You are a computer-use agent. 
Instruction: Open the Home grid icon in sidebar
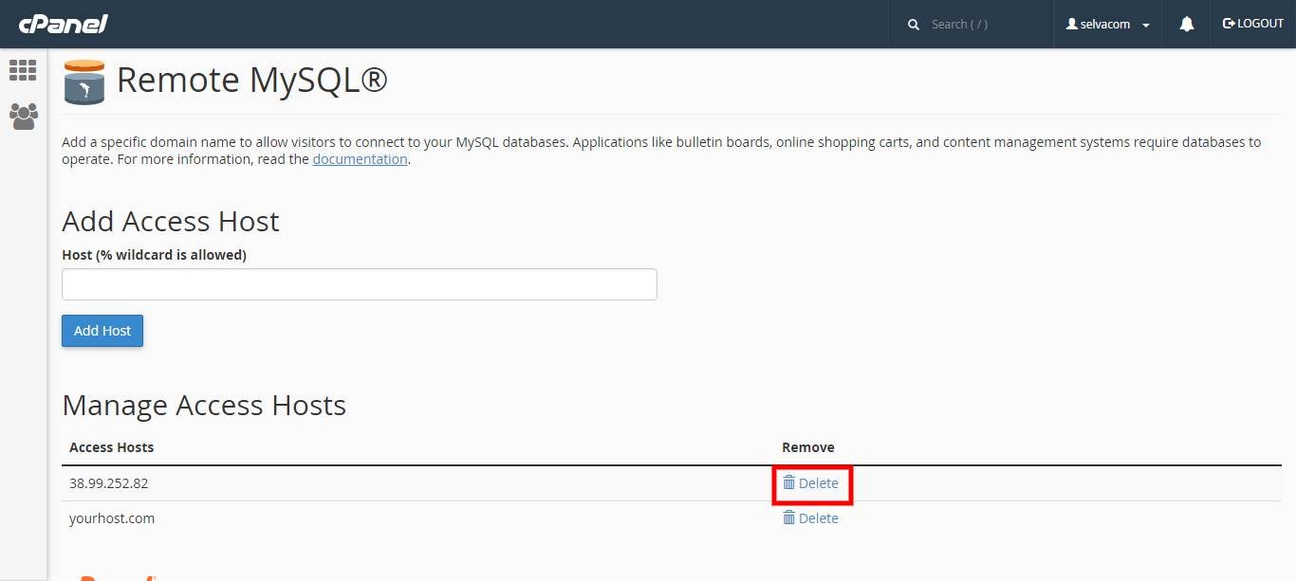tap(23, 70)
